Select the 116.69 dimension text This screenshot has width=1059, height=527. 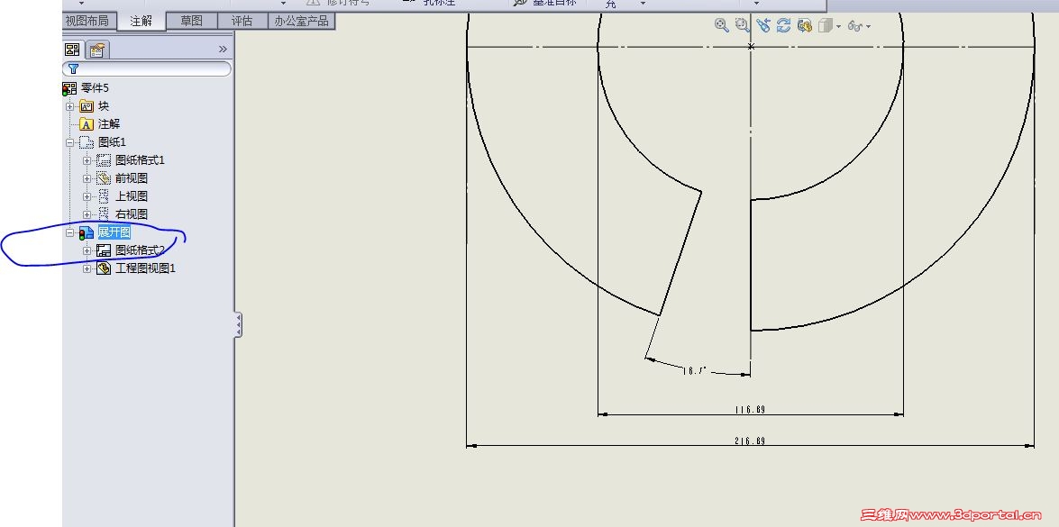pyautogui.click(x=750, y=410)
